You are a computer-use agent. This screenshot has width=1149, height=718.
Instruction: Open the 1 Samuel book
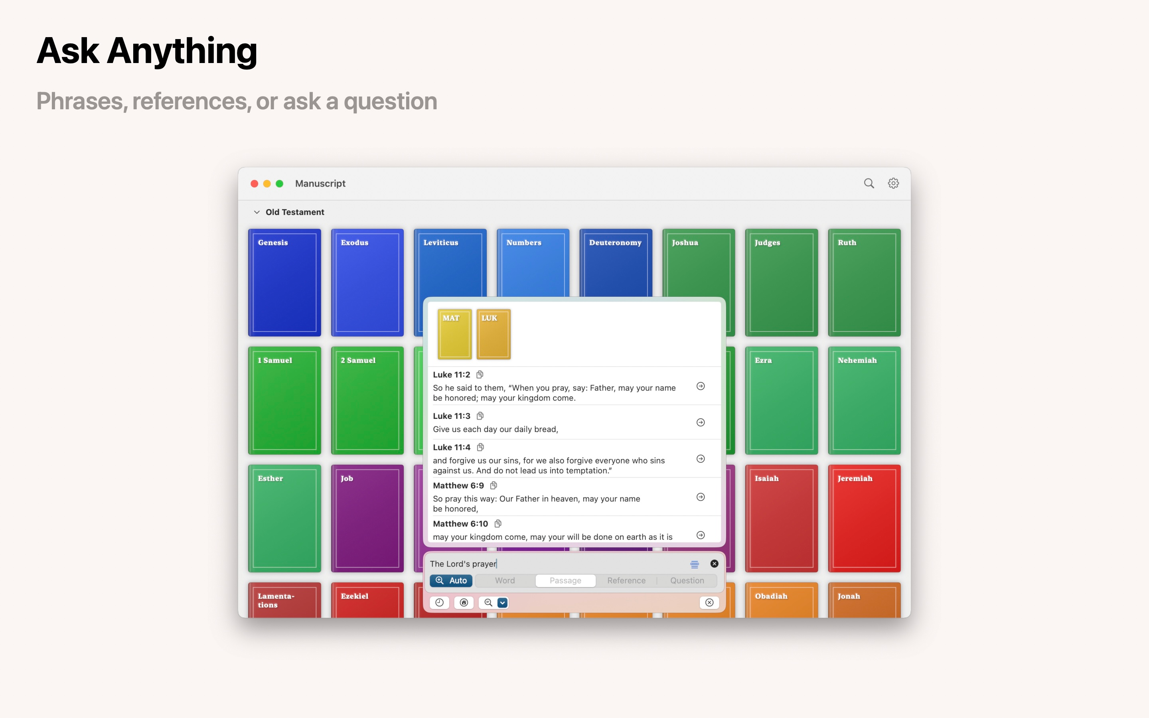pyautogui.click(x=284, y=400)
